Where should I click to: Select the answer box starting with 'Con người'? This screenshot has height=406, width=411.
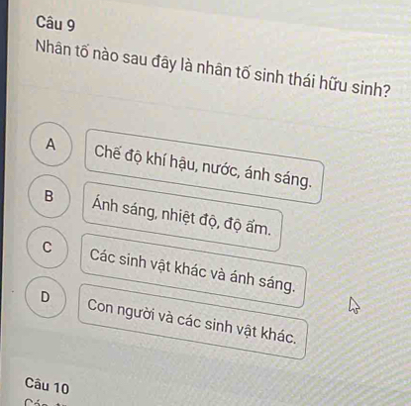(192, 322)
